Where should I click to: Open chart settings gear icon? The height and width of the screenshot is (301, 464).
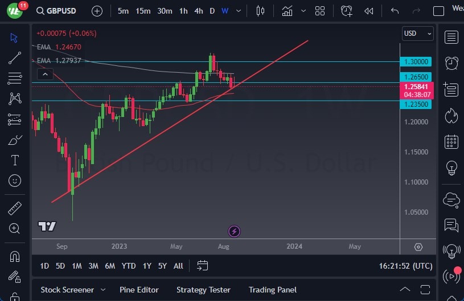(418, 247)
